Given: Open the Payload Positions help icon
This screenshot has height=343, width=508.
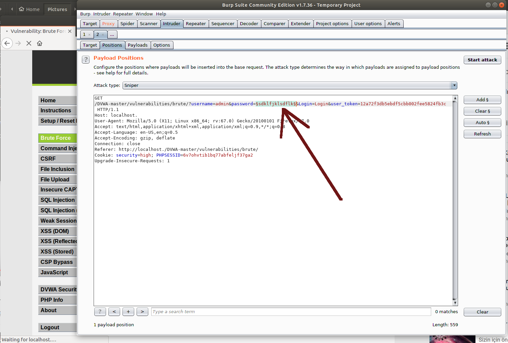Looking at the screenshot, I should (x=86, y=59).
